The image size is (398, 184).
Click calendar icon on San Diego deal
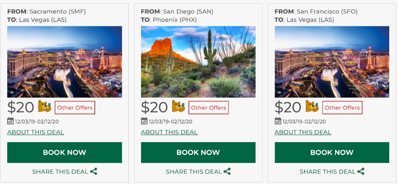click(144, 121)
